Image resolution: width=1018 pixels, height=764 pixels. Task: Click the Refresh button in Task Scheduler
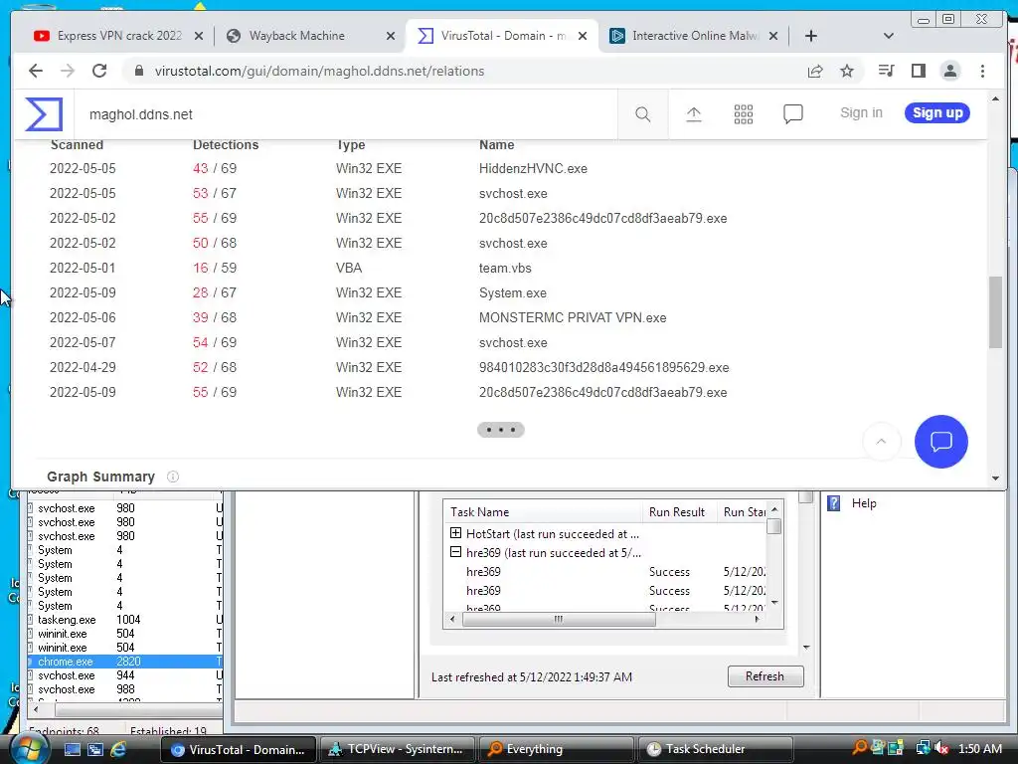pyautogui.click(x=765, y=676)
